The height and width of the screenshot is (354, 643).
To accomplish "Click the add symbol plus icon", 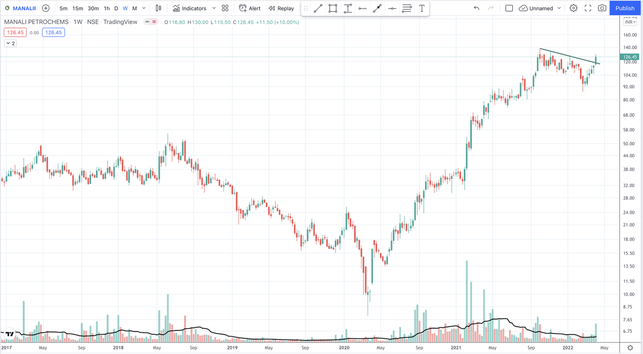I will 46,8.
